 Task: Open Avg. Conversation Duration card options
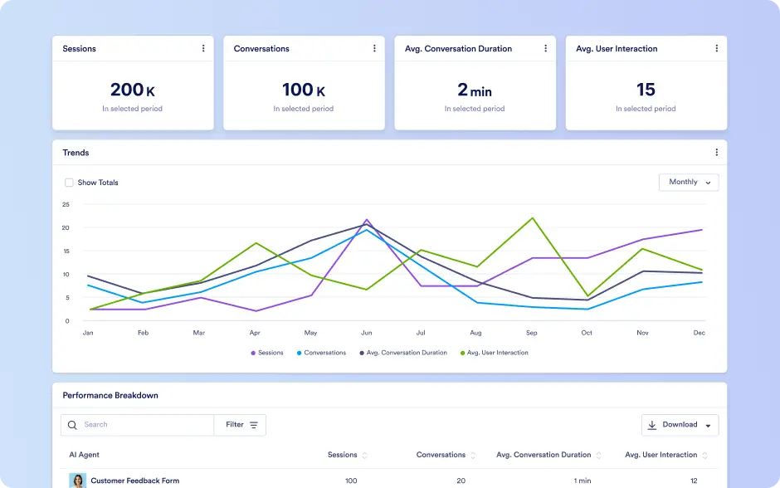545,48
